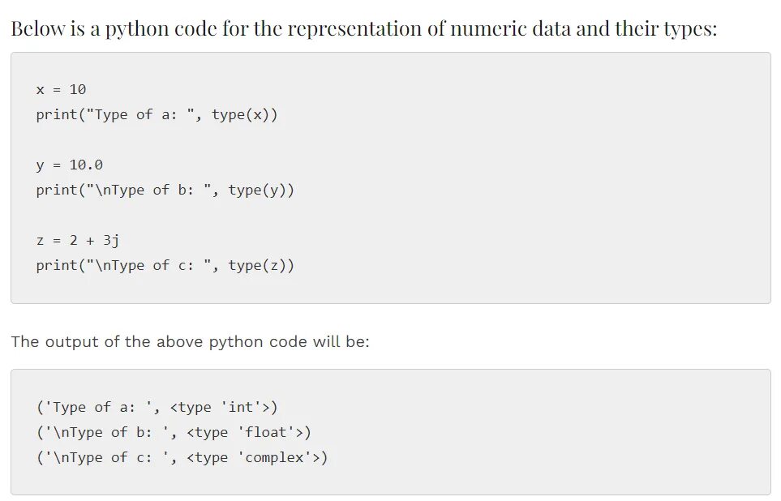Click the output line showing Type of b
Viewport: 781px width, 501px height.
(173, 432)
